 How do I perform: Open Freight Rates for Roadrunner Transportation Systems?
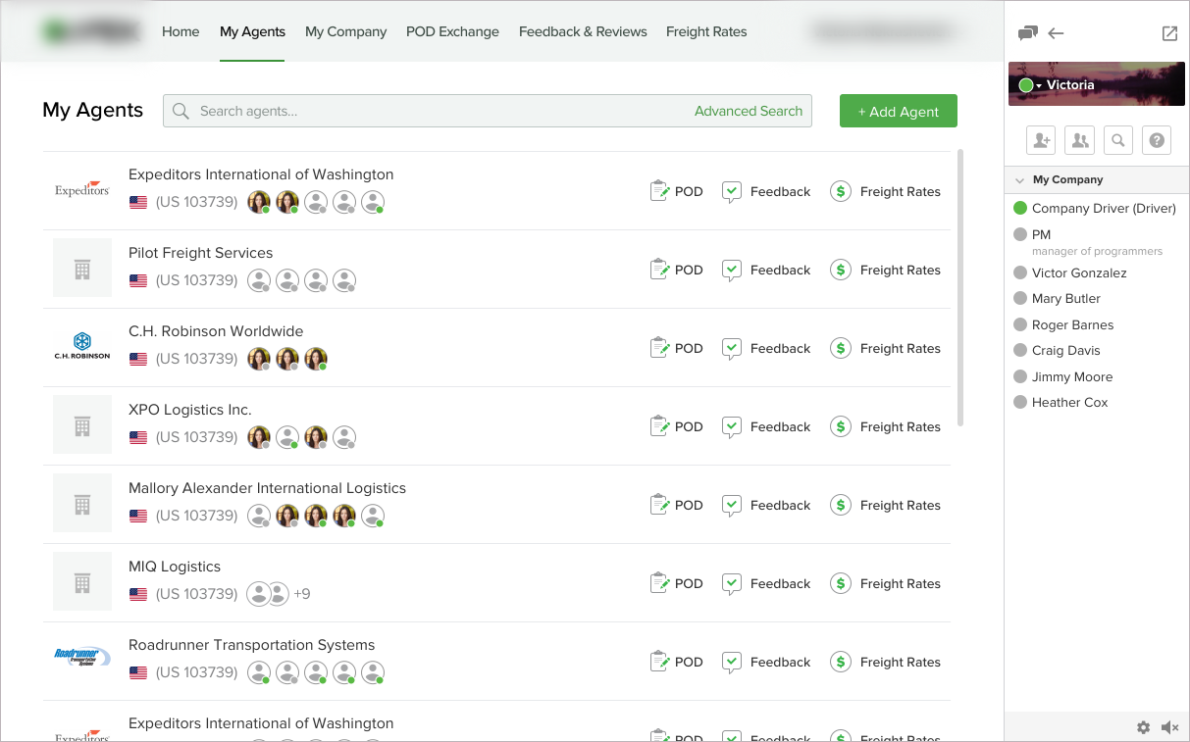[885, 662]
